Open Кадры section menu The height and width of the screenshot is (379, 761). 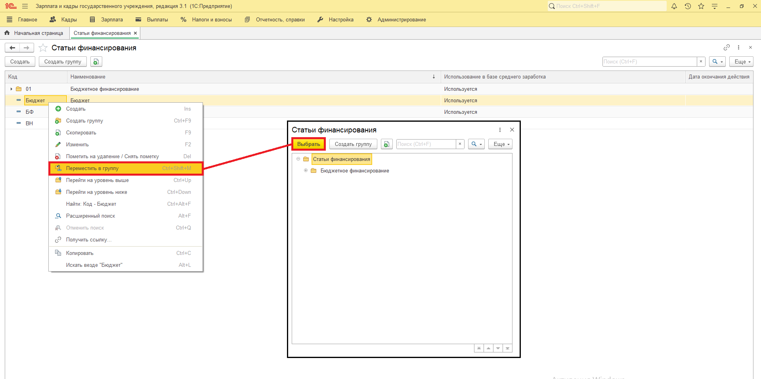[63, 19]
